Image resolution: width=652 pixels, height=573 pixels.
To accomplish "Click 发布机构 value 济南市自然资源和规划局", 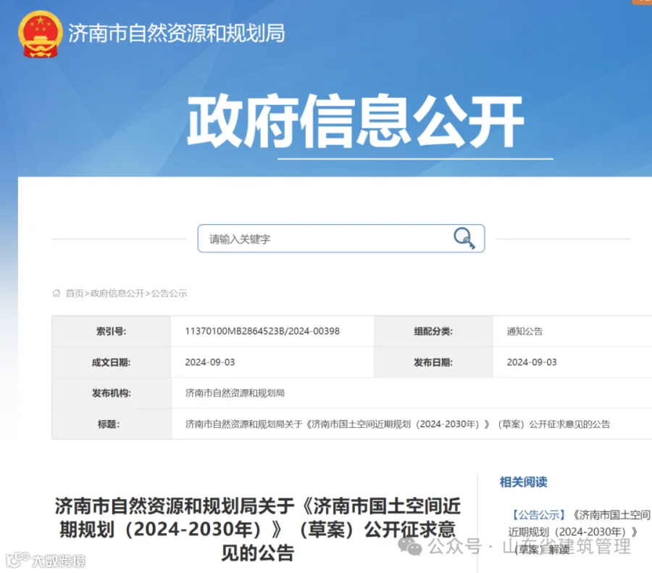I will click(235, 393).
